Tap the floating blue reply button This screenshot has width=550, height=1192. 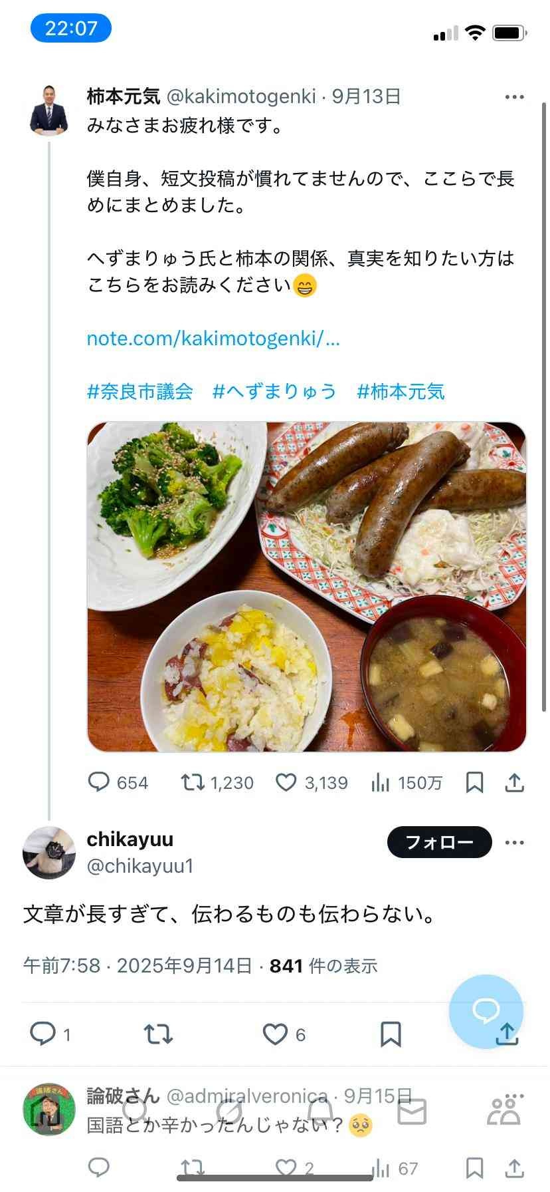486,1011
